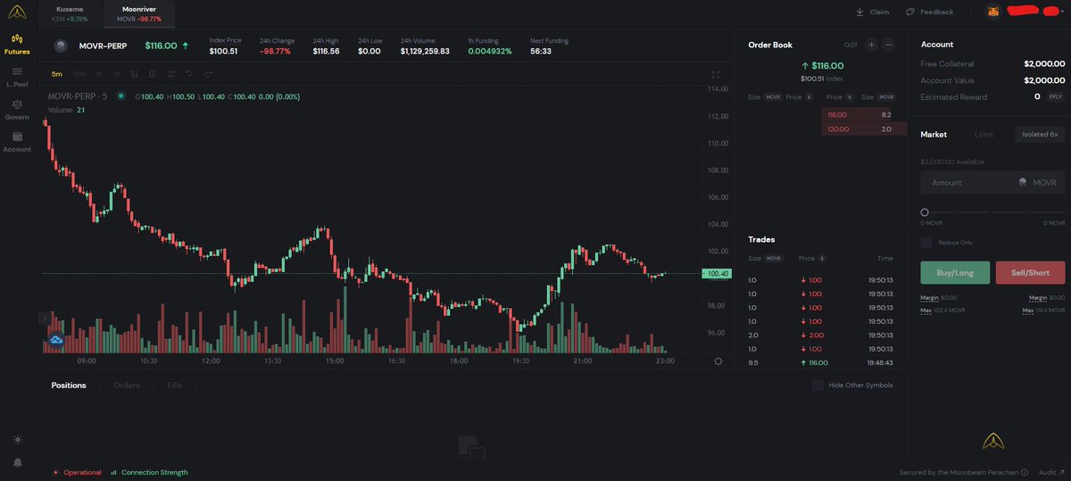The height and width of the screenshot is (481, 1071).
Task: Select the 15m chart interval
Action: coord(79,74)
